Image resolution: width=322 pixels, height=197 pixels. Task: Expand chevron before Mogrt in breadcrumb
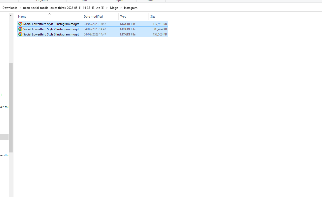click(107, 8)
